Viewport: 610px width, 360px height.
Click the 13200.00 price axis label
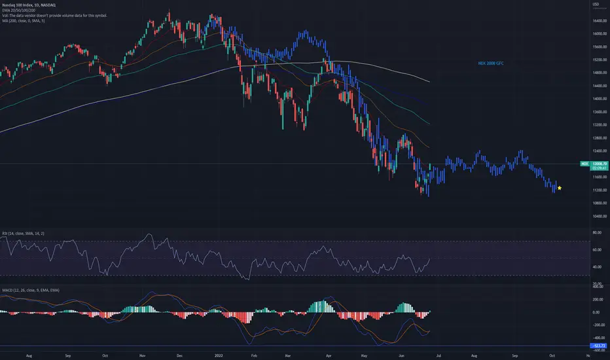(600, 125)
